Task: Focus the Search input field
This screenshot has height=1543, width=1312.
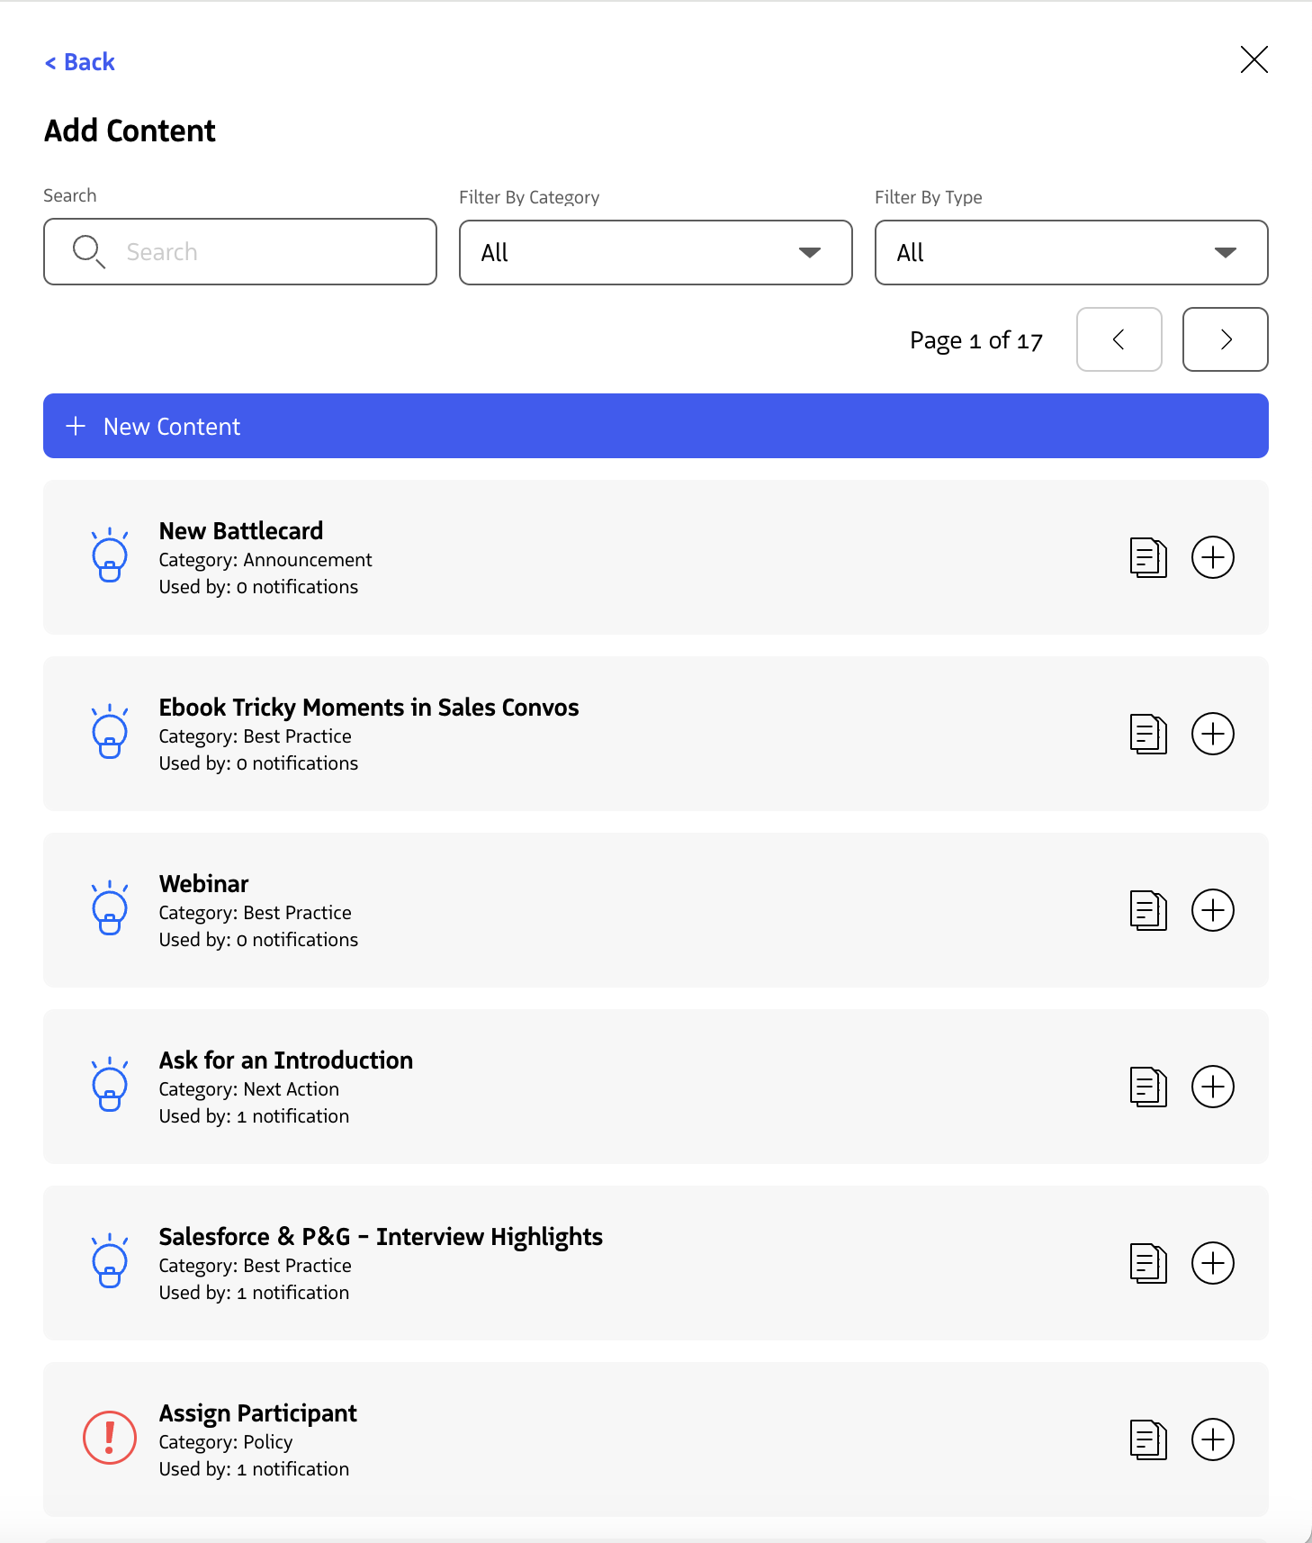Action: tap(239, 252)
